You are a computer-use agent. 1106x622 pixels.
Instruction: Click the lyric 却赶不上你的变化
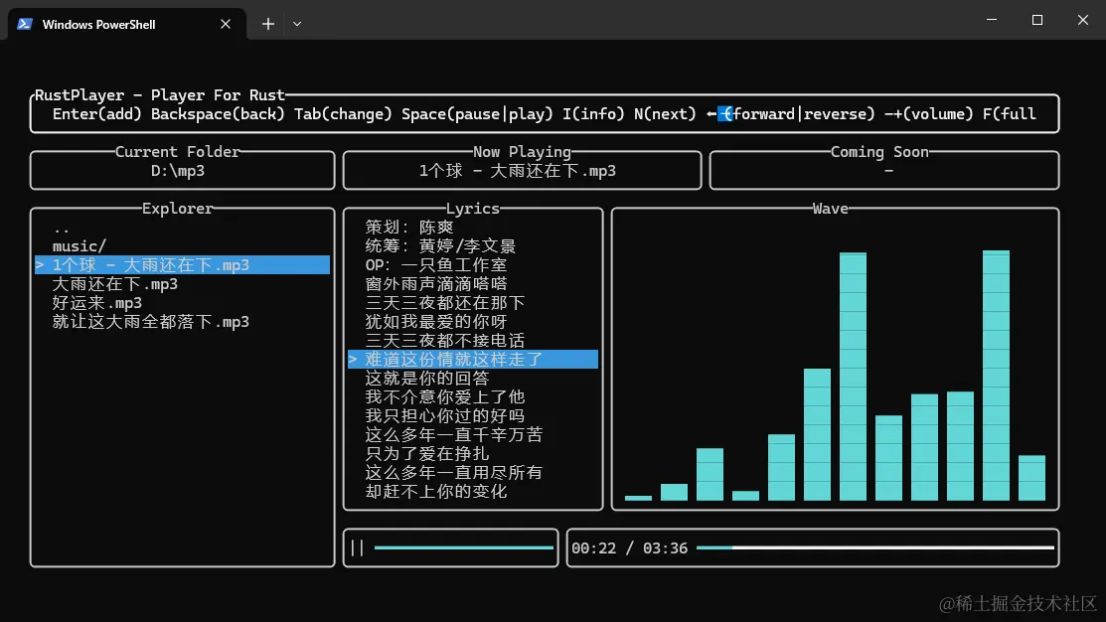point(436,492)
